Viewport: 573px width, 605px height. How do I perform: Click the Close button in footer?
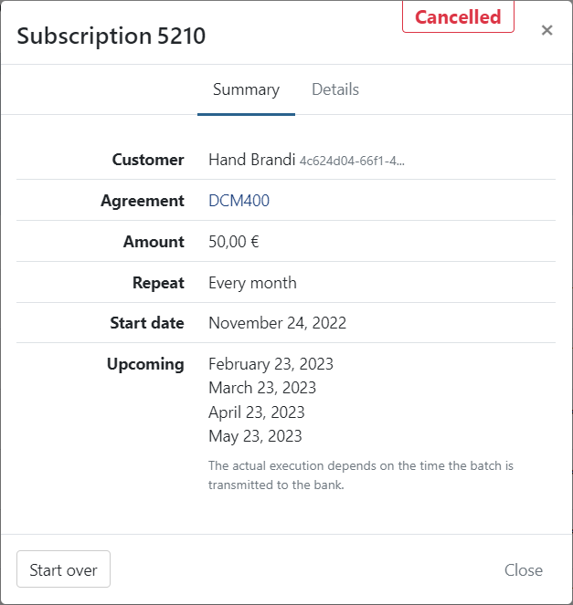[523, 570]
